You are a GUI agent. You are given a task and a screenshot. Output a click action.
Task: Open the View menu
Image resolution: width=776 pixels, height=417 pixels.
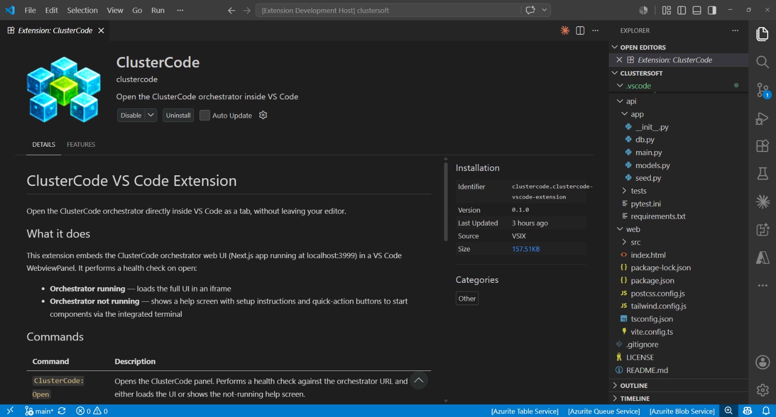point(115,10)
